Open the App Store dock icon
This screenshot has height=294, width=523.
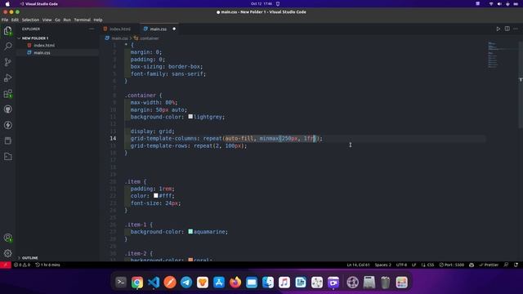[219, 283]
